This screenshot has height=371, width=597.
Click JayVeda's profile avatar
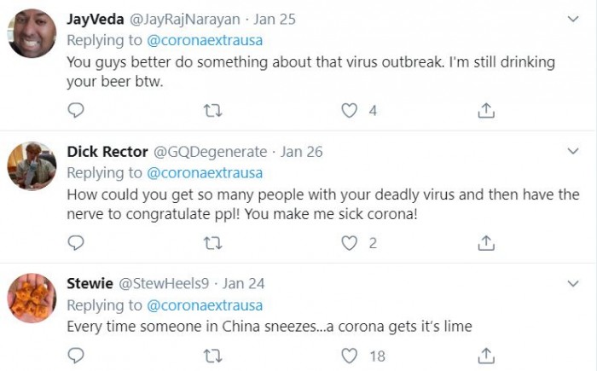(32, 33)
